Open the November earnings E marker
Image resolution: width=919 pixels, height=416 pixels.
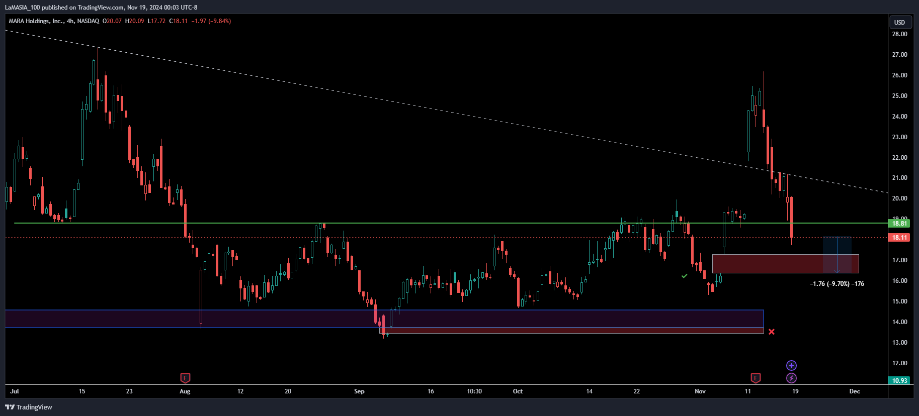coord(755,378)
